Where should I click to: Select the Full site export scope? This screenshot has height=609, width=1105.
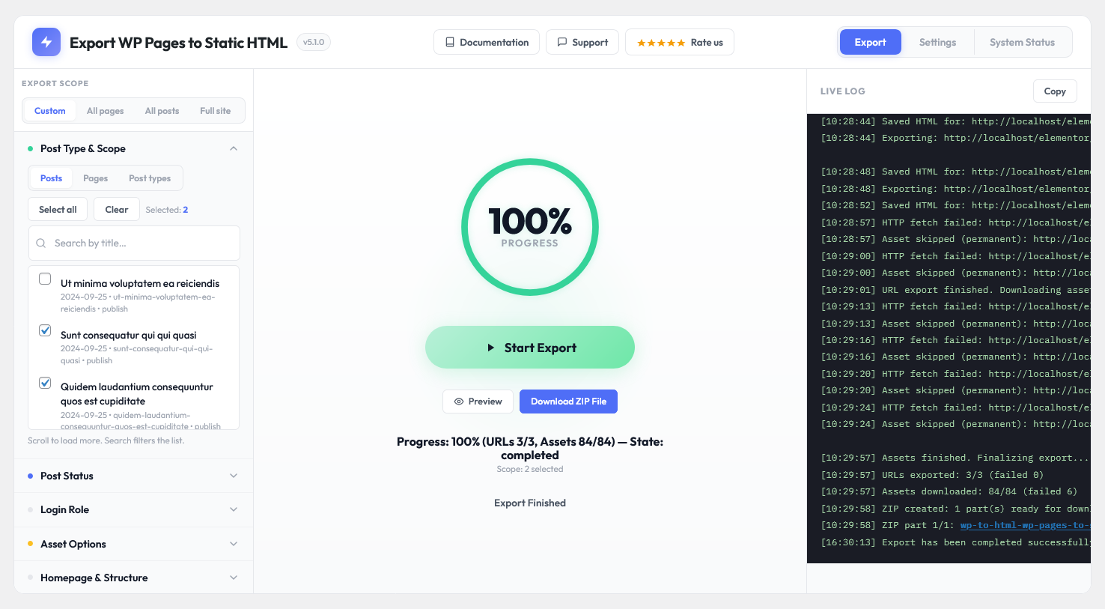click(215, 110)
